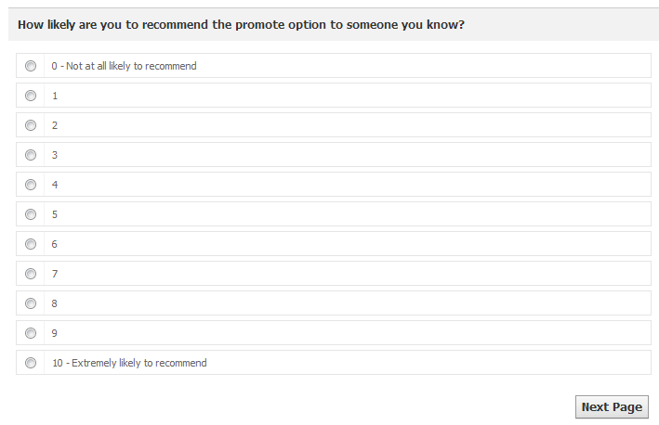Select the radio button for rating 0
Image resolution: width=659 pixels, height=425 pixels.
tap(31, 66)
